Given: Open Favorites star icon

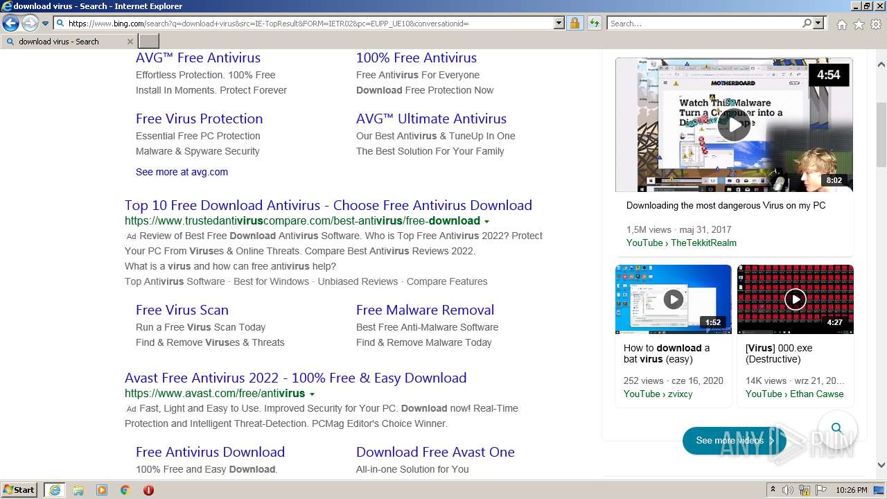Looking at the screenshot, I should [859, 24].
